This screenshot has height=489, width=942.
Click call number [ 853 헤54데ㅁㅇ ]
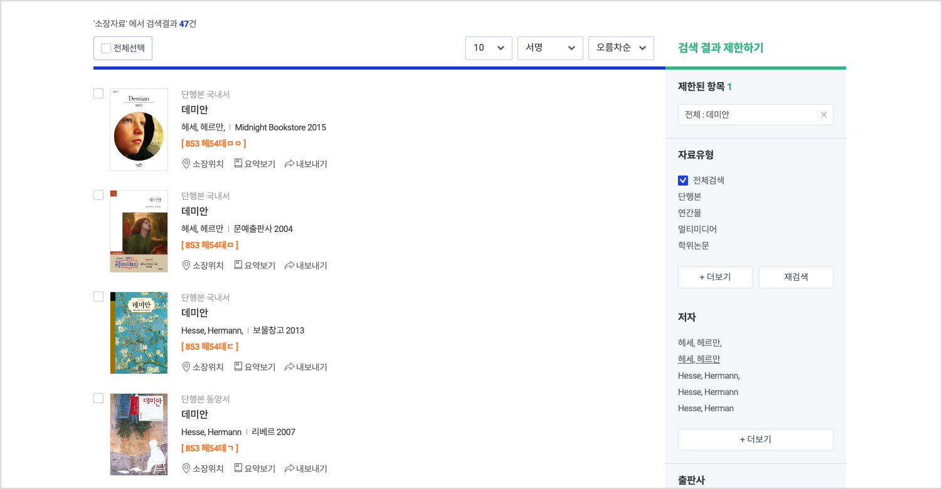213,144
